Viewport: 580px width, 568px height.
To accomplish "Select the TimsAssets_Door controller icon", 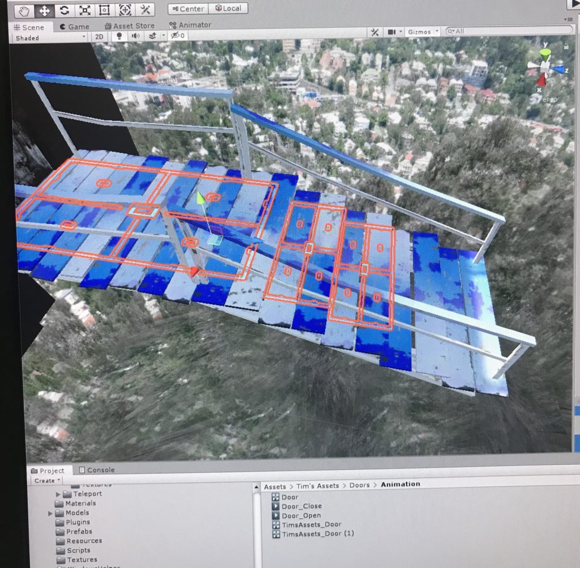I will [276, 525].
